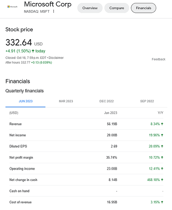Click the Net change in cash label

(x=23, y=180)
